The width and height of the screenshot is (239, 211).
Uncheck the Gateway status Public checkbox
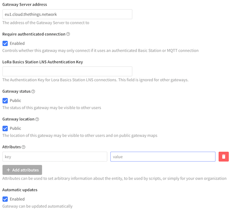pos(5,101)
